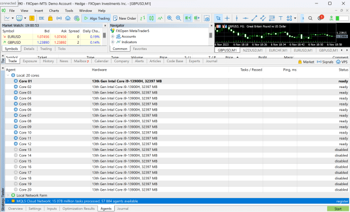The height and width of the screenshot is (212, 350).
Task: Open the Insert menu
Action: (39, 11)
